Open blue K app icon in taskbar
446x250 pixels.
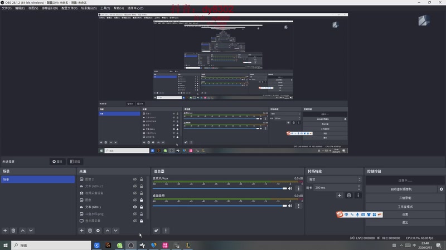(96, 245)
